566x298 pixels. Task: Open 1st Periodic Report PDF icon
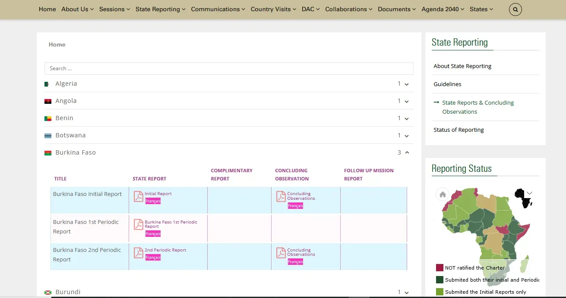pyautogui.click(x=138, y=224)
